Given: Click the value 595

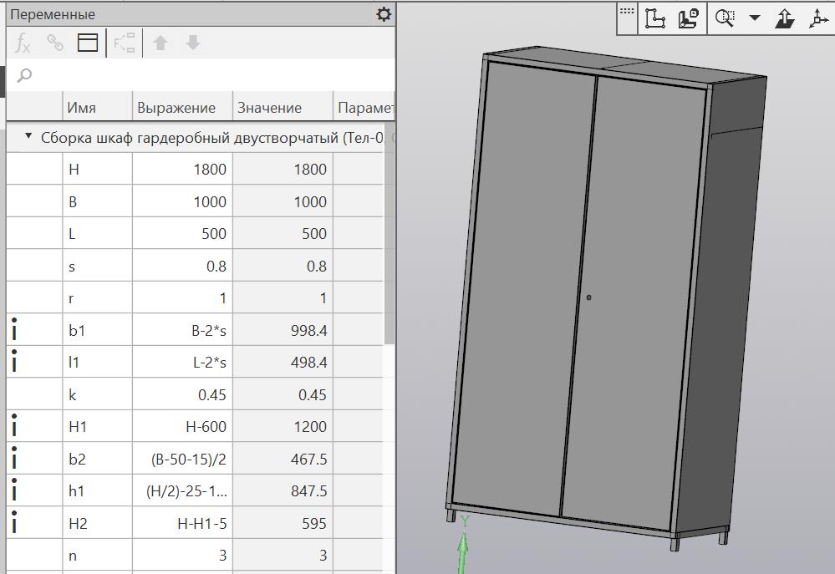Looking at the screenshot, I should pyautogui.click(x=314, y=523).
